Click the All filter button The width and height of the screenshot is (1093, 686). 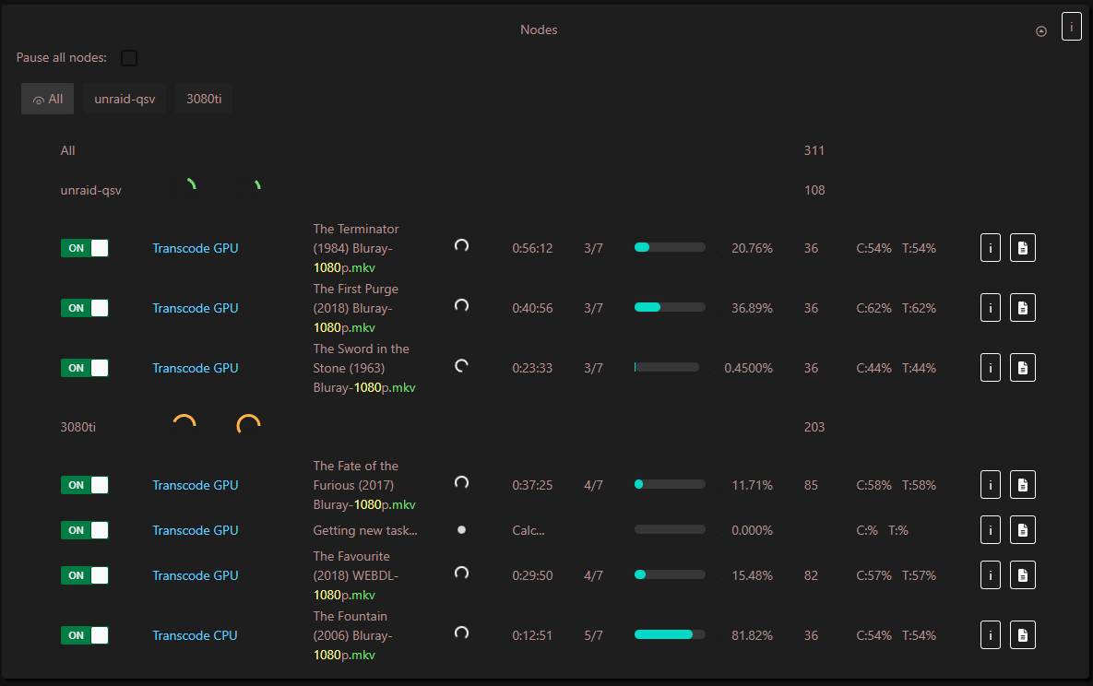click(x=47, y=99)
